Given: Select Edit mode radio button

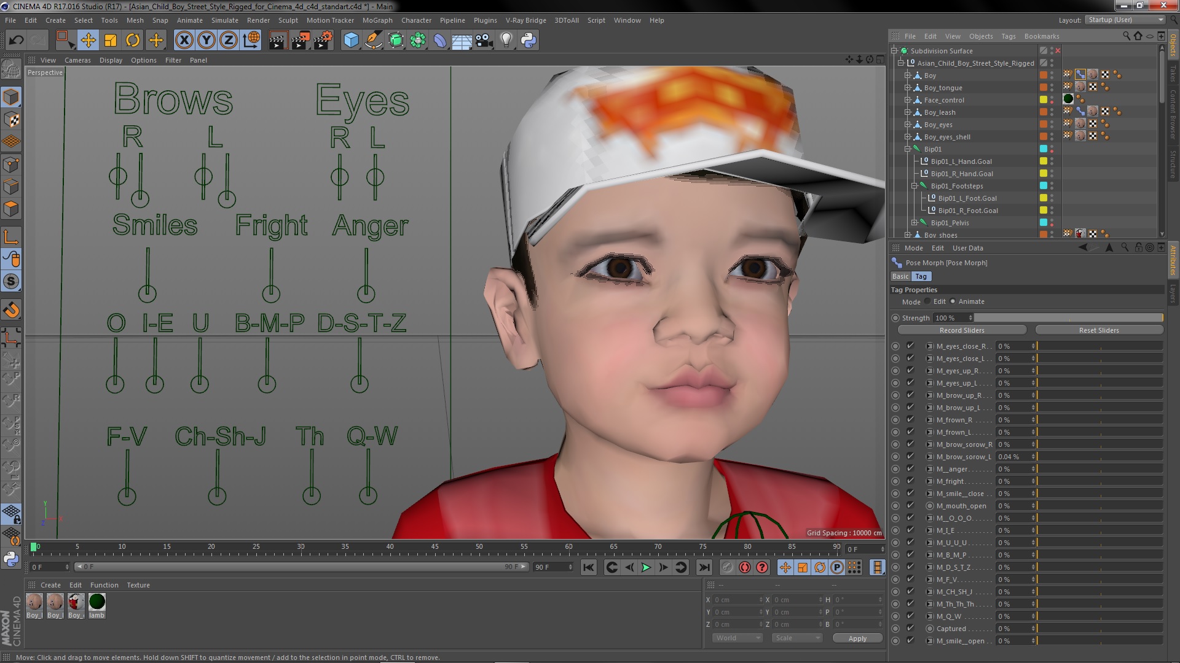Looking at the screenshot, I should coord(927,301).
